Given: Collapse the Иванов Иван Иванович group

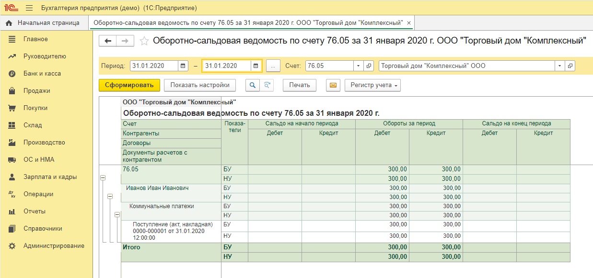Looking at the screenshot, I should click(x=110, y=196).
